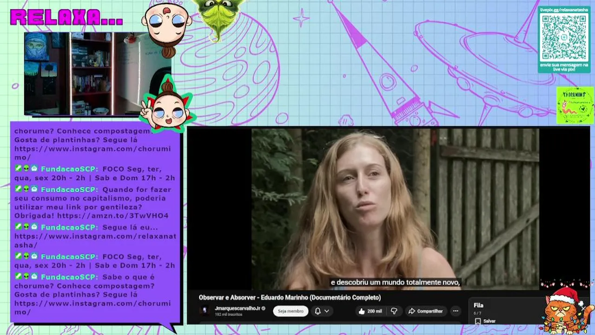
Task: Click the video subtitle text
Action: tap(395, 282)
